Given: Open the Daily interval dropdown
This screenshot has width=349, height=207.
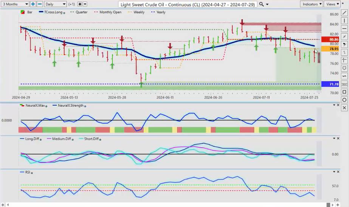Looking at the screenshot, I should (x=55, y=4).
